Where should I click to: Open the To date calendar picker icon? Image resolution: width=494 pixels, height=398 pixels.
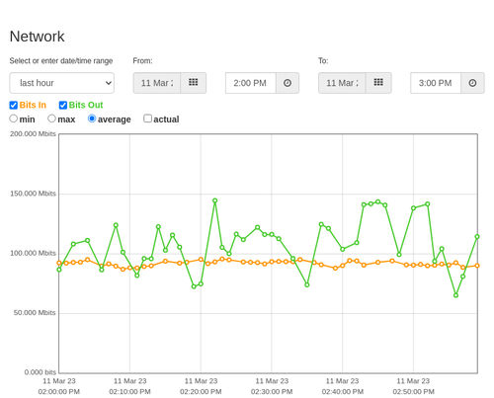[x=378, y=83]
